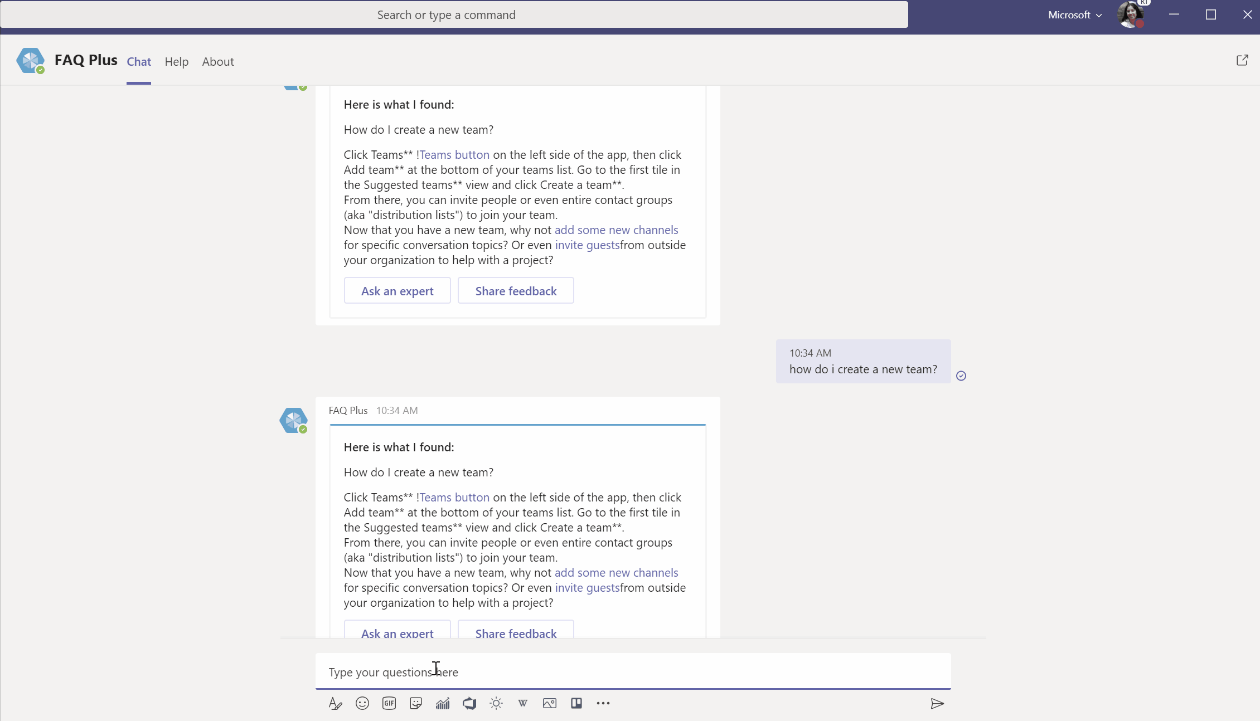Click Share feedback button lower
1260x721 pixels.
coord(516,633)
